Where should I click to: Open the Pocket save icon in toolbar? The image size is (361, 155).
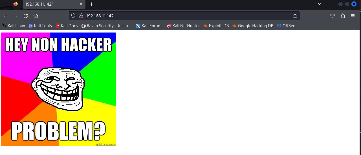click(333, 16)
